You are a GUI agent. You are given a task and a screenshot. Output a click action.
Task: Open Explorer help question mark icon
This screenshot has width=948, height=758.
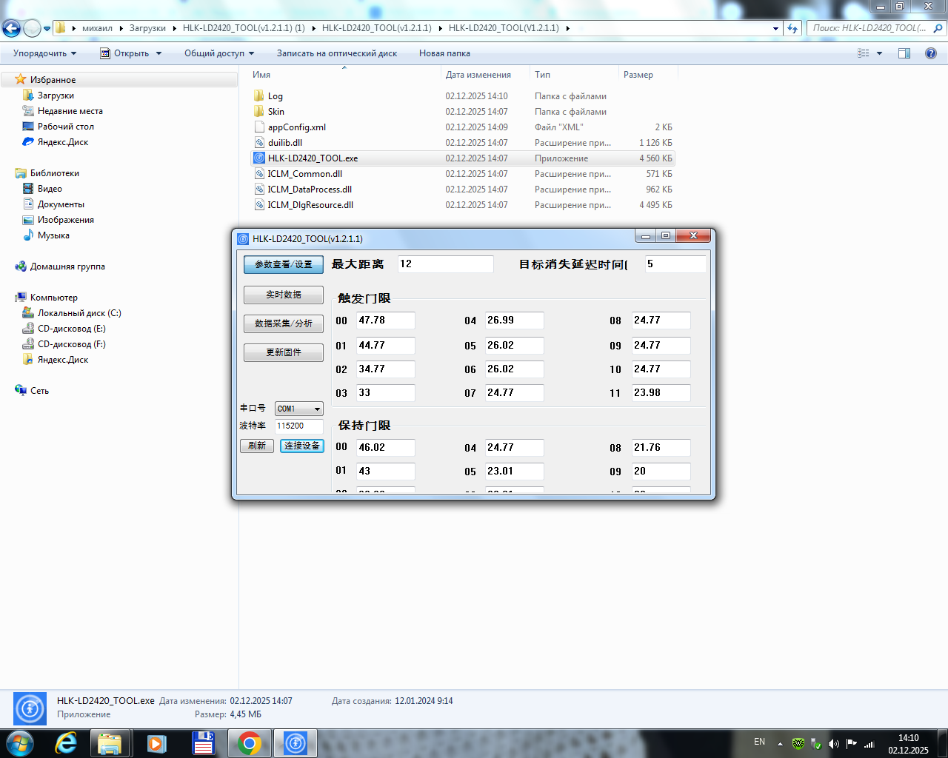pos(931,53)
